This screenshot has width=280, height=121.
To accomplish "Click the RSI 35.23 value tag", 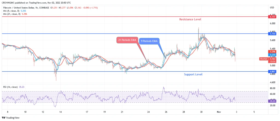I will (272, 101).
